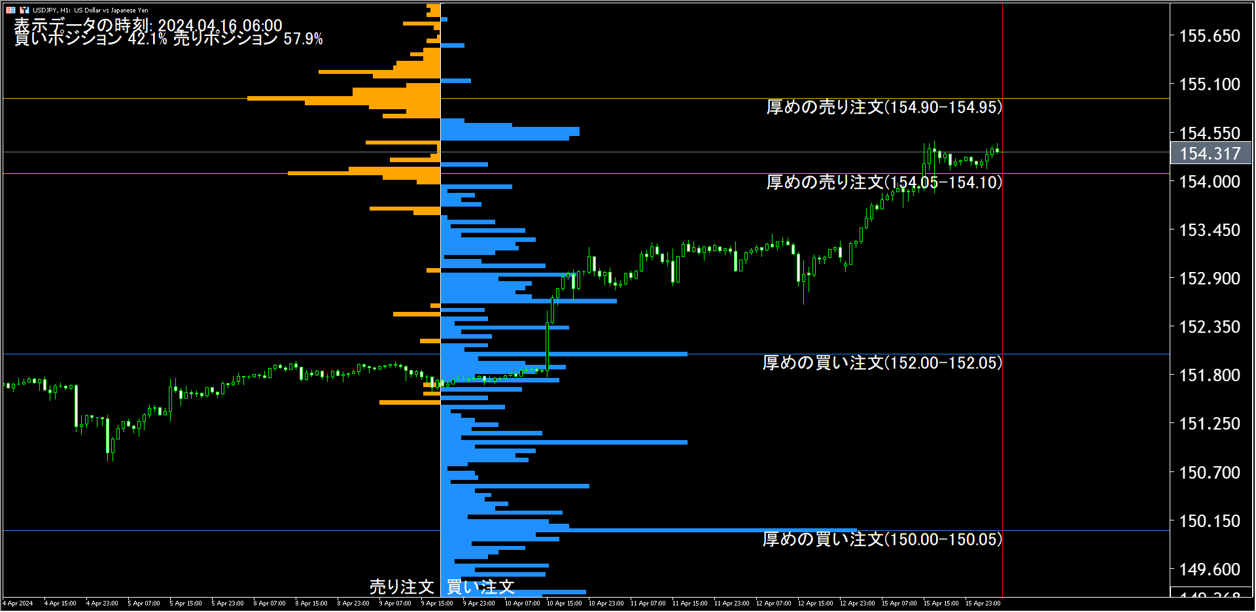Click the '5 Apr 23:00' time axis label
This screenshot has height=612, width=1256.
click(x=228, y=603)
